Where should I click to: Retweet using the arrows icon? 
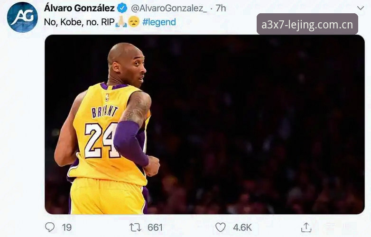135,228
